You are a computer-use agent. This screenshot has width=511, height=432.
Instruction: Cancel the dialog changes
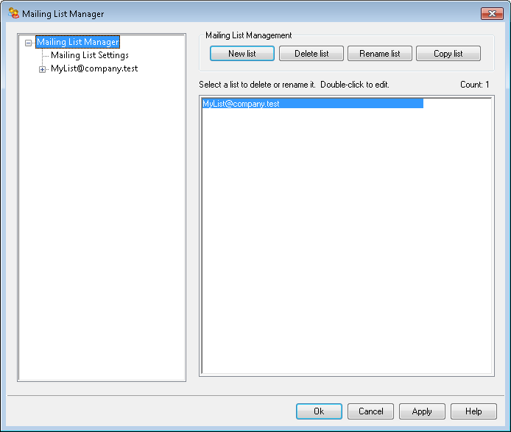370,411
